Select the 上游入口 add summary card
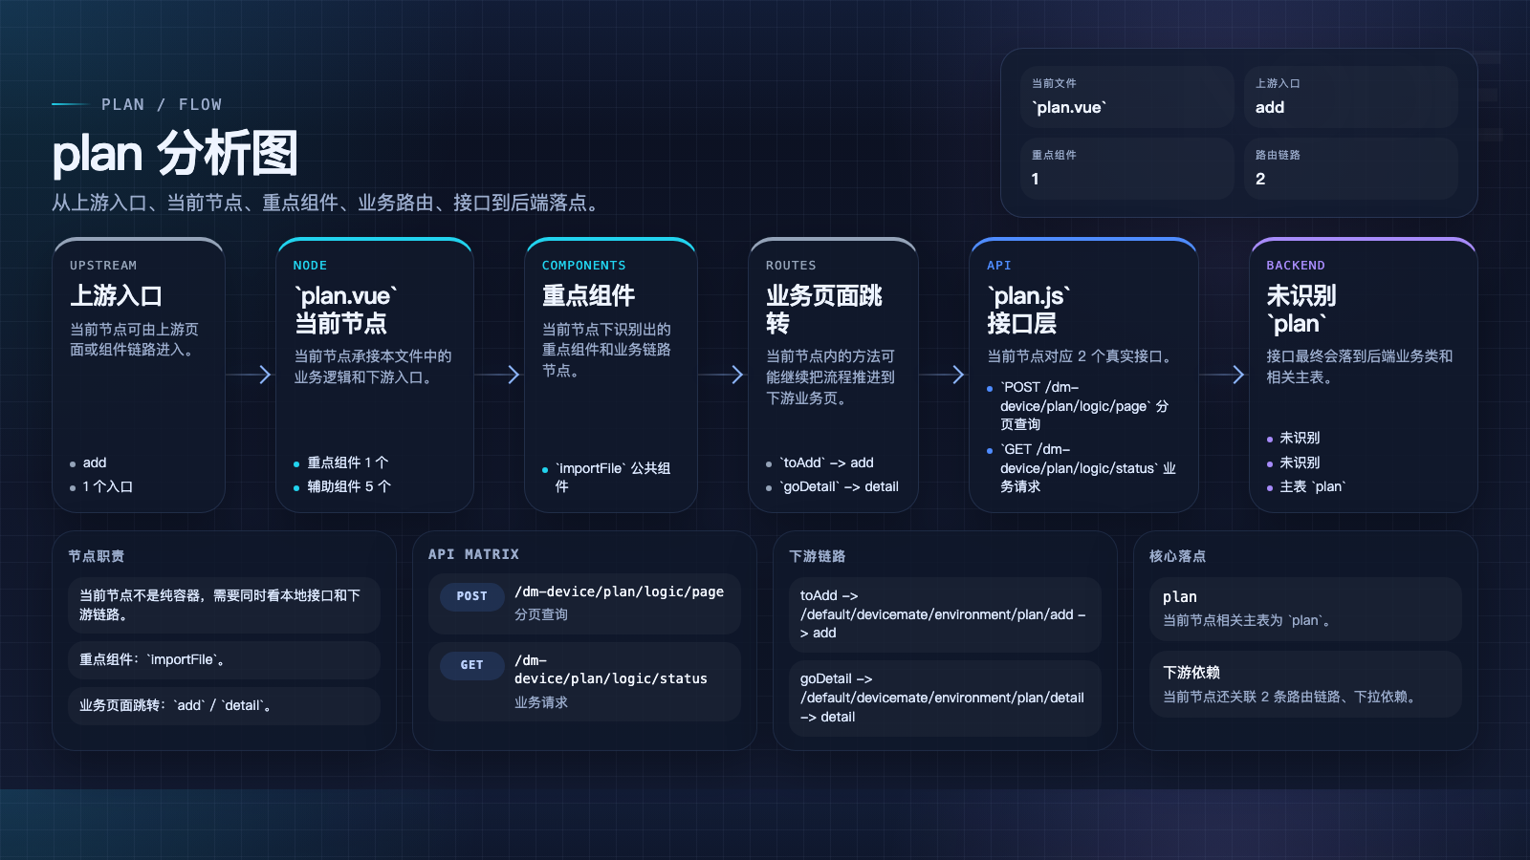The image size is (1530, 860). pyautogui.click(x=1349, y=97)
